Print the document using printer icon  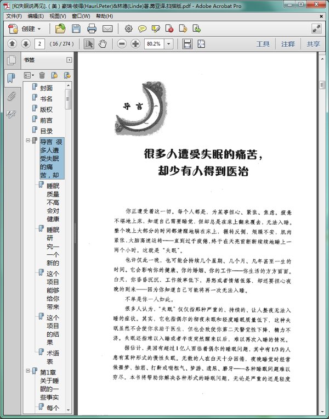pos(92,29)
